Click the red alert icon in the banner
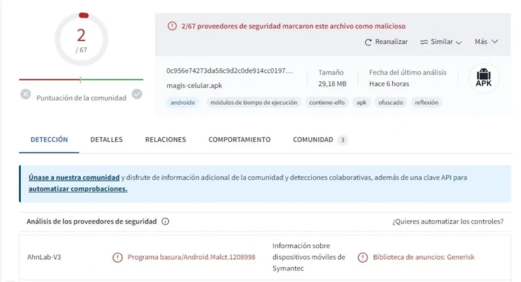Viewport: 521px width, 282px height. (172, 26)
